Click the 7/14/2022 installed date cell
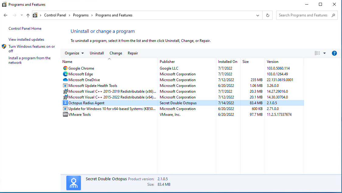The image size is (342, 193). [x=226, y=103]
